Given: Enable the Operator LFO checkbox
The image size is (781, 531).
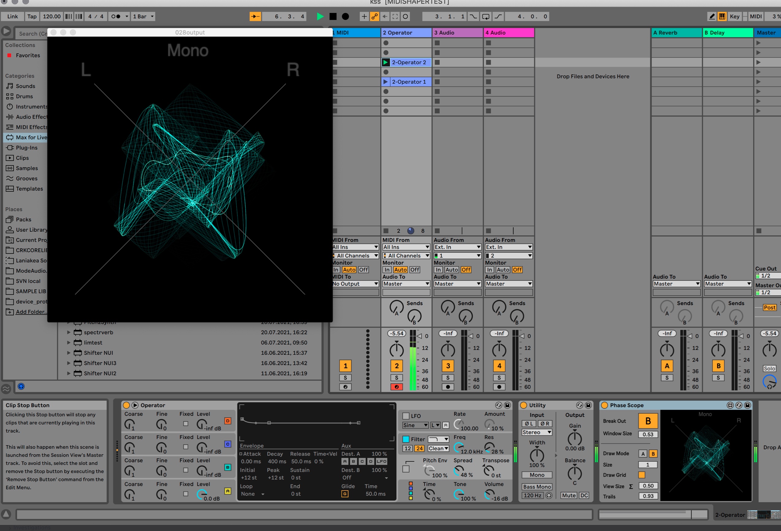Looking at the screenshot, I should [406, 416].
